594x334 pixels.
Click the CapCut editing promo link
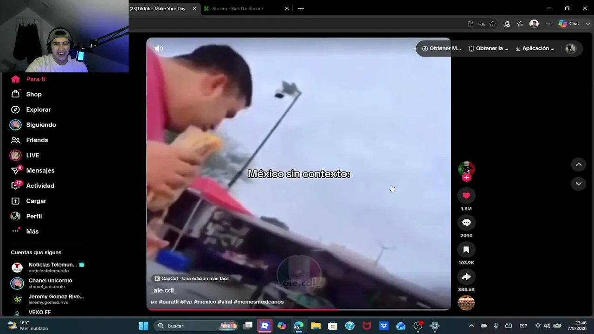point(191,278)
